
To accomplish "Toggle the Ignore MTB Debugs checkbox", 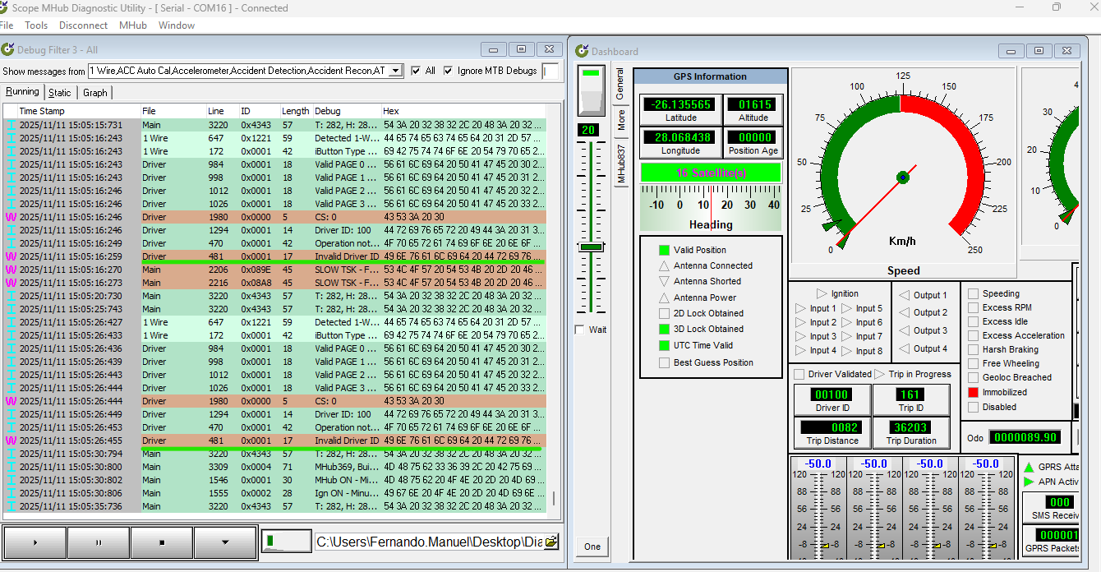I will (x=448, y=71).
